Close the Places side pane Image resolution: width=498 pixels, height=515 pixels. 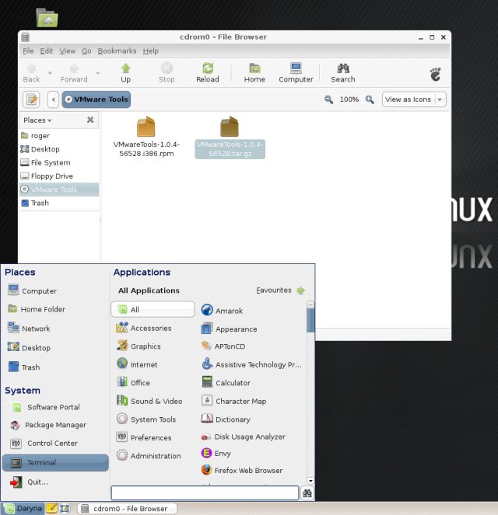pyautogui.click(x=90, y=120)
